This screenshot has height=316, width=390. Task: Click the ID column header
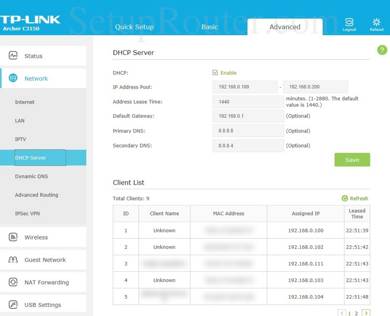(x=126, y=213)
